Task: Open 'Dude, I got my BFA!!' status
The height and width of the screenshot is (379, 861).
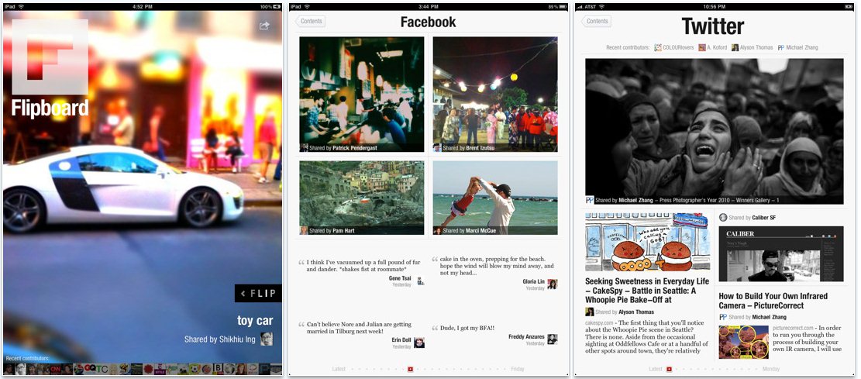Action: tap(467, 328)
